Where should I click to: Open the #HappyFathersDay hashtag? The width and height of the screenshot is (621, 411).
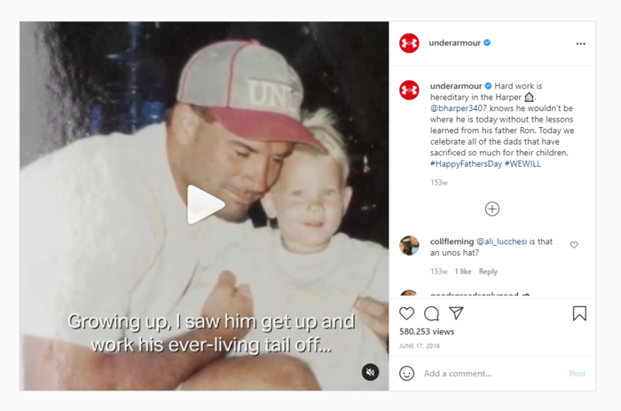[466, 163]
